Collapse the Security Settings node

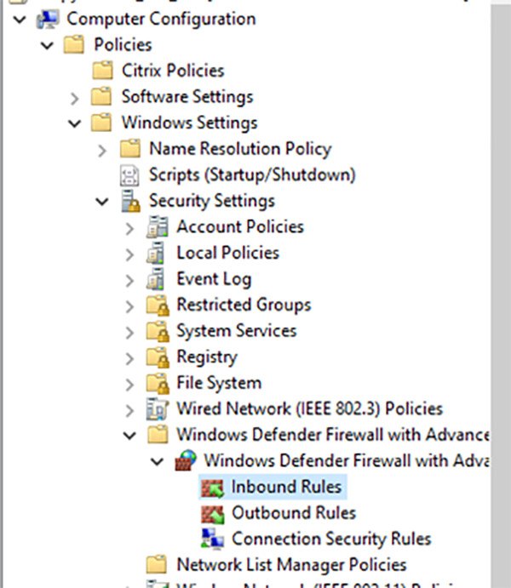click(x=102, y=202)
